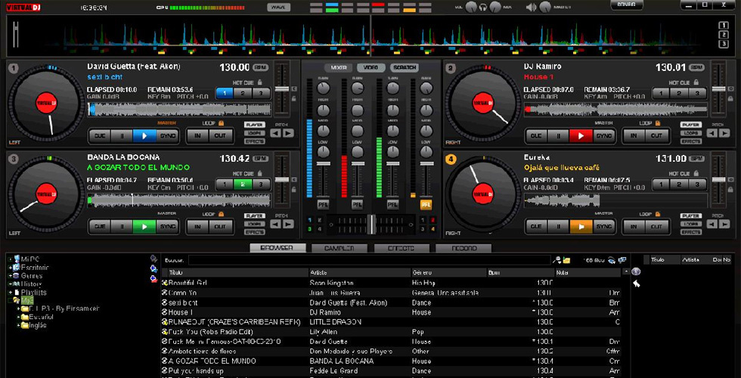
Task: Click the network monitors icon in browser
Action: [x=622, y=260]
